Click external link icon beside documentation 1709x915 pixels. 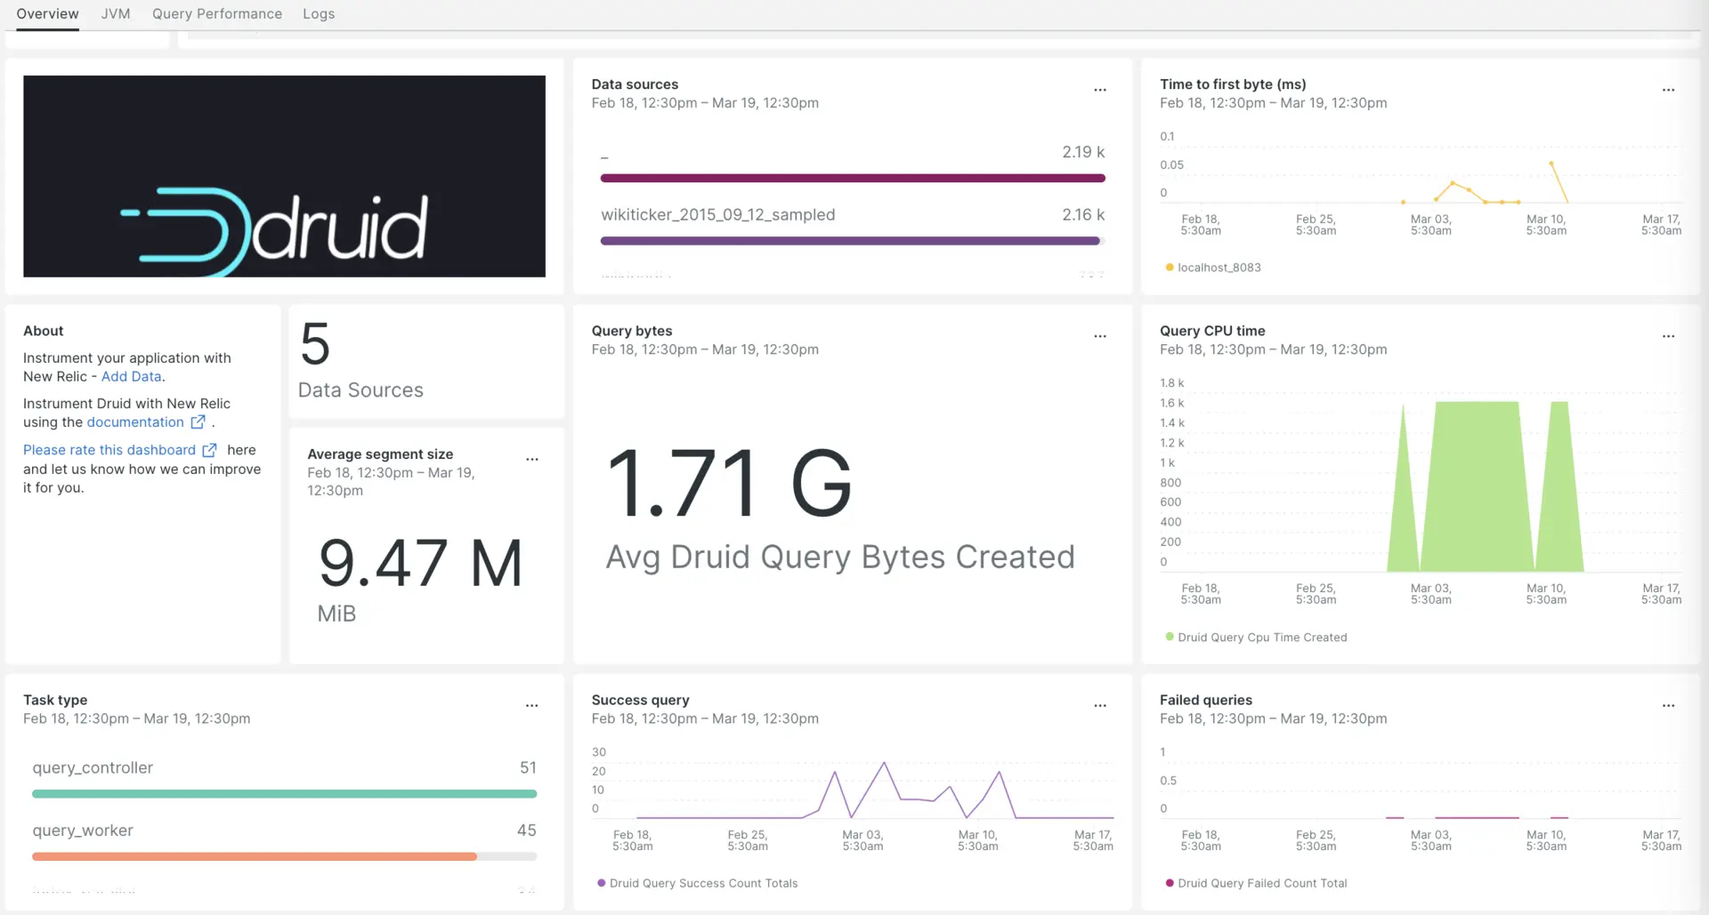[198, 422]
